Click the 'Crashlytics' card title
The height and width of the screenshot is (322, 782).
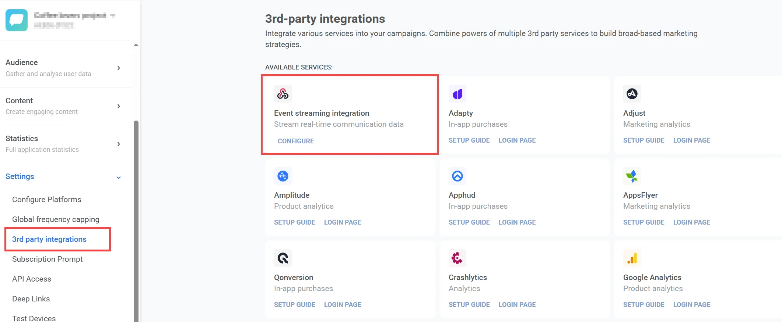468,278
